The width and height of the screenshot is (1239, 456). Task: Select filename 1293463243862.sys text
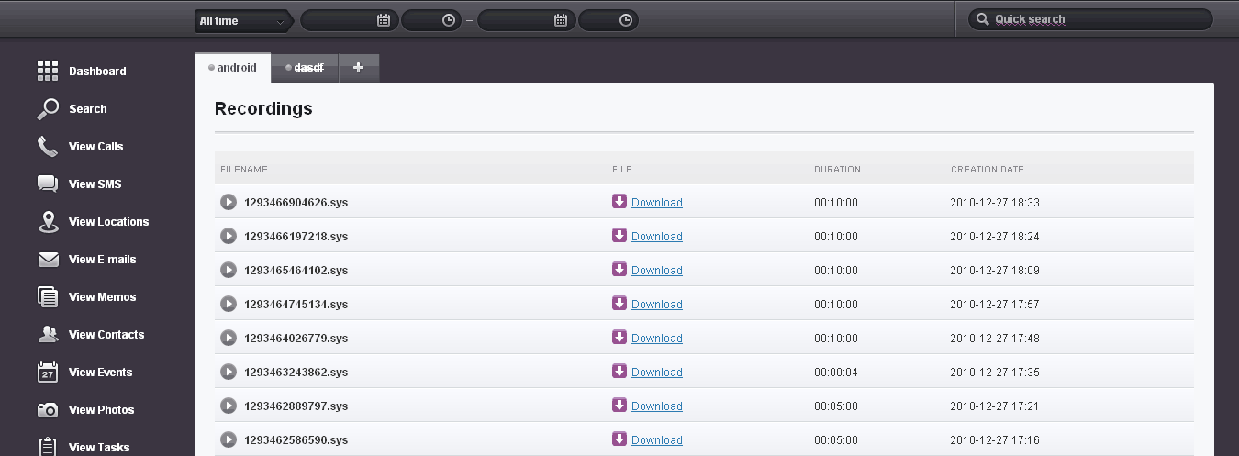click(x=296, y=373)
